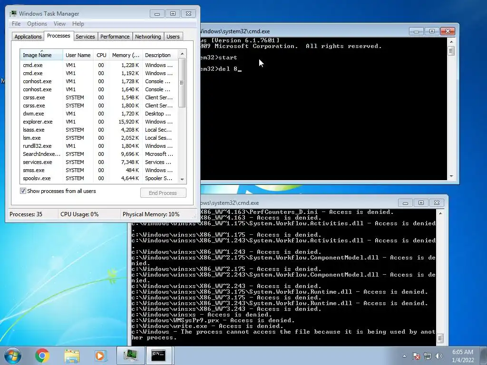Switch to Task Manager taskbar button
Screen dimensions: 487x365
tap(131, 355)
